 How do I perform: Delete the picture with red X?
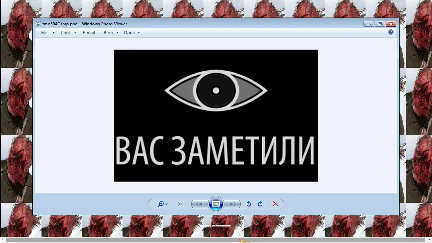tap(275, 204)
